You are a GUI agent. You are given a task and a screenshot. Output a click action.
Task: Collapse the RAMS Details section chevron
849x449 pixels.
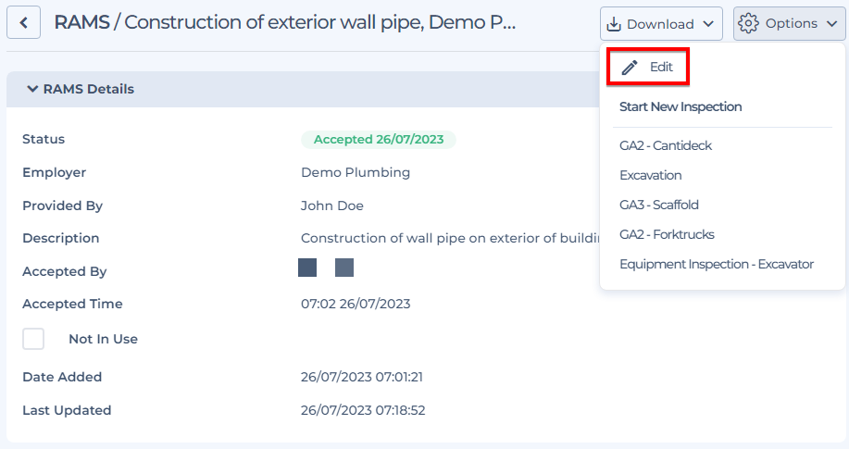tap(32, 89)
